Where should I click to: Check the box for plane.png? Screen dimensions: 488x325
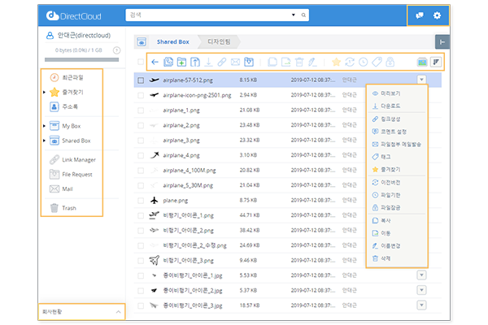141,201
